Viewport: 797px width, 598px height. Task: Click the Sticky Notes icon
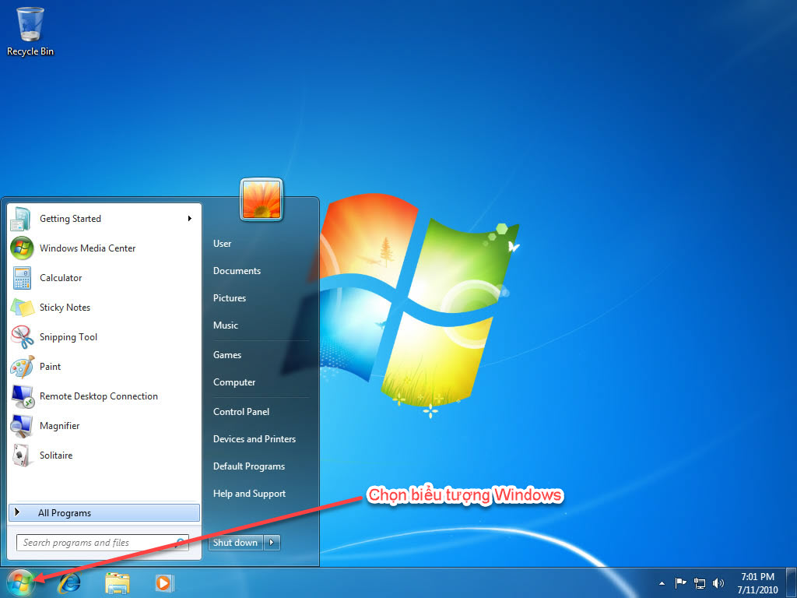point(22,307)
